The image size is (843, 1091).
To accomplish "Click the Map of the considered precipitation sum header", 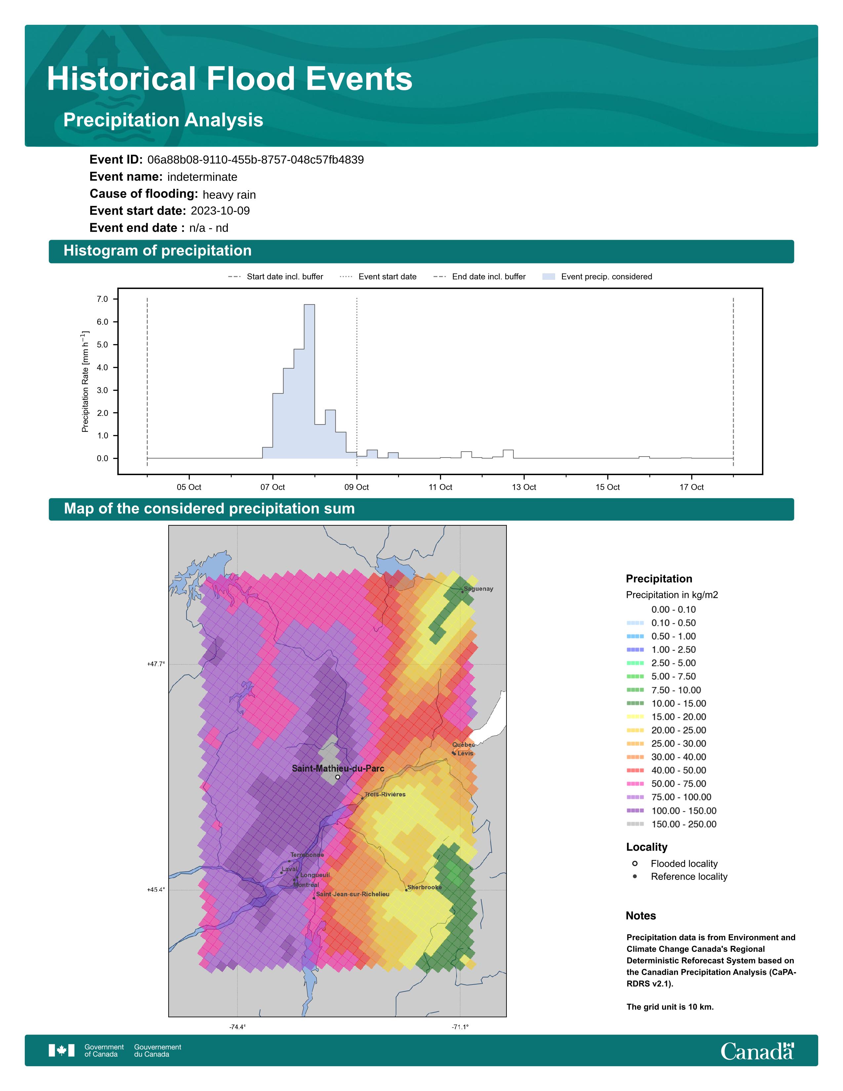I will click(209, 508).
